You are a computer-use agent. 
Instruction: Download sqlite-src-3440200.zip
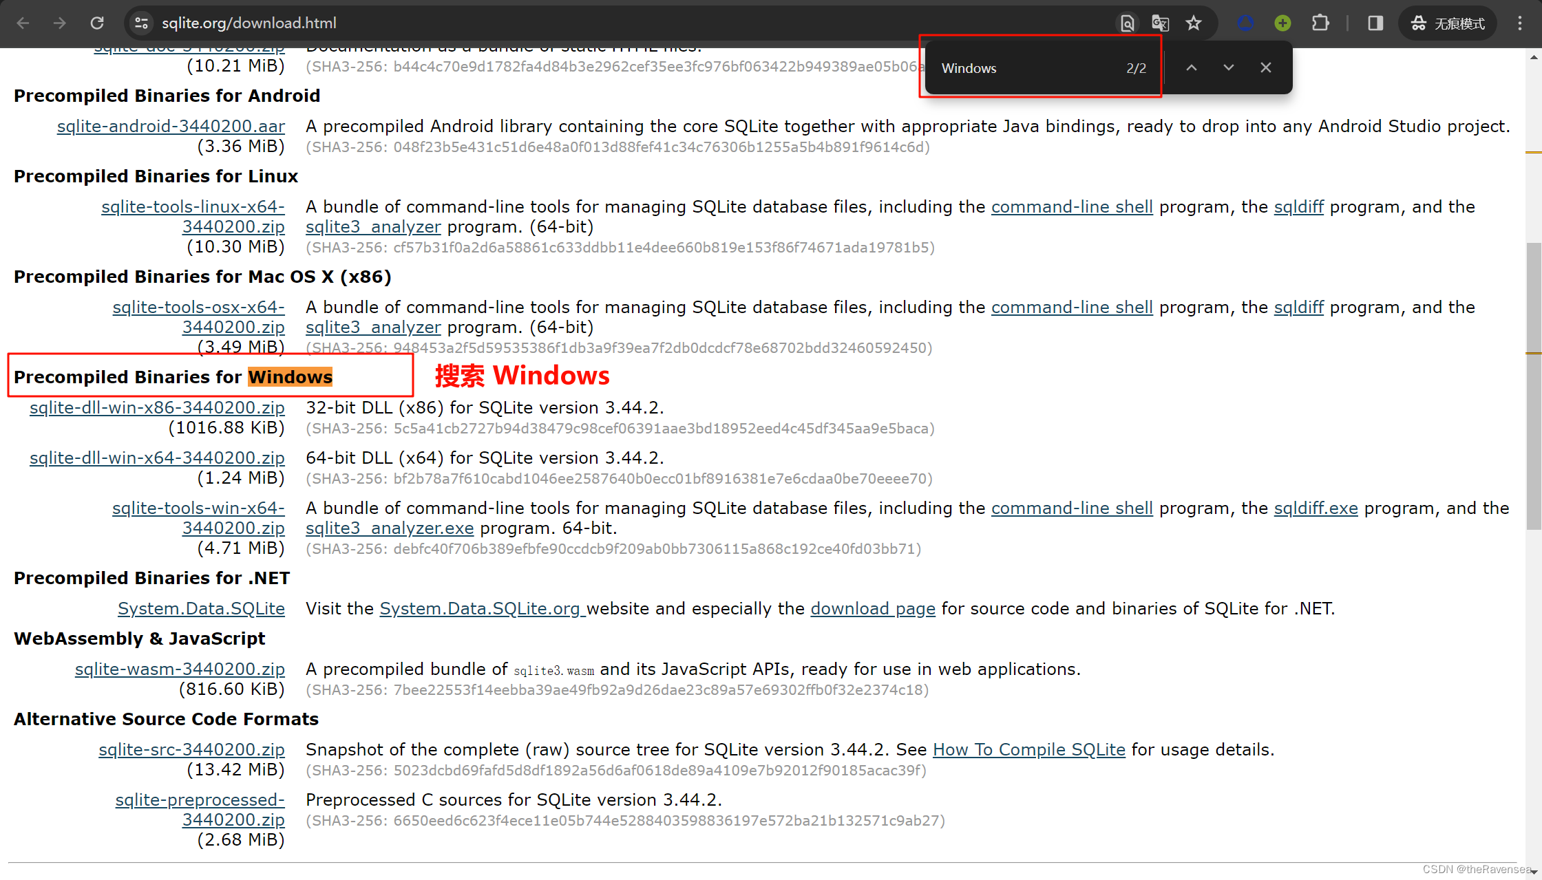191,749
